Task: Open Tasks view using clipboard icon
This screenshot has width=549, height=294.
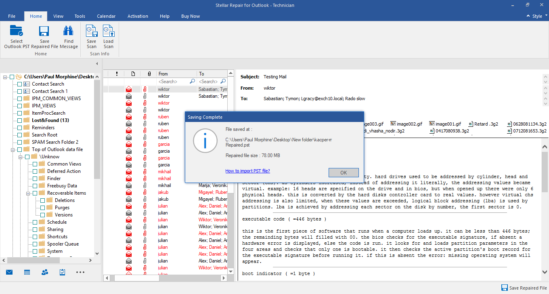Action: (62, 273)
